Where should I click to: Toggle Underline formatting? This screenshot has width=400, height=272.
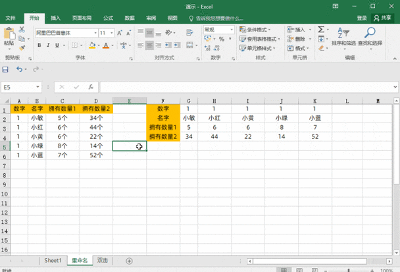pyautogui.click(x=57, y=45)
